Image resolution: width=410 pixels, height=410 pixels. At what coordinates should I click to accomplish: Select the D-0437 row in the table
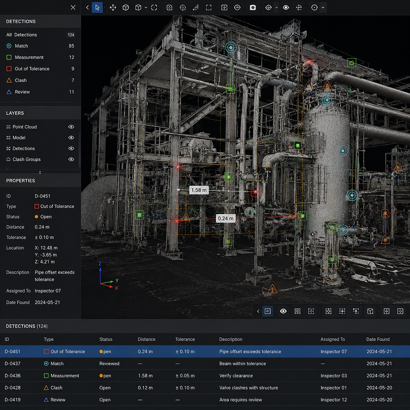205,364
